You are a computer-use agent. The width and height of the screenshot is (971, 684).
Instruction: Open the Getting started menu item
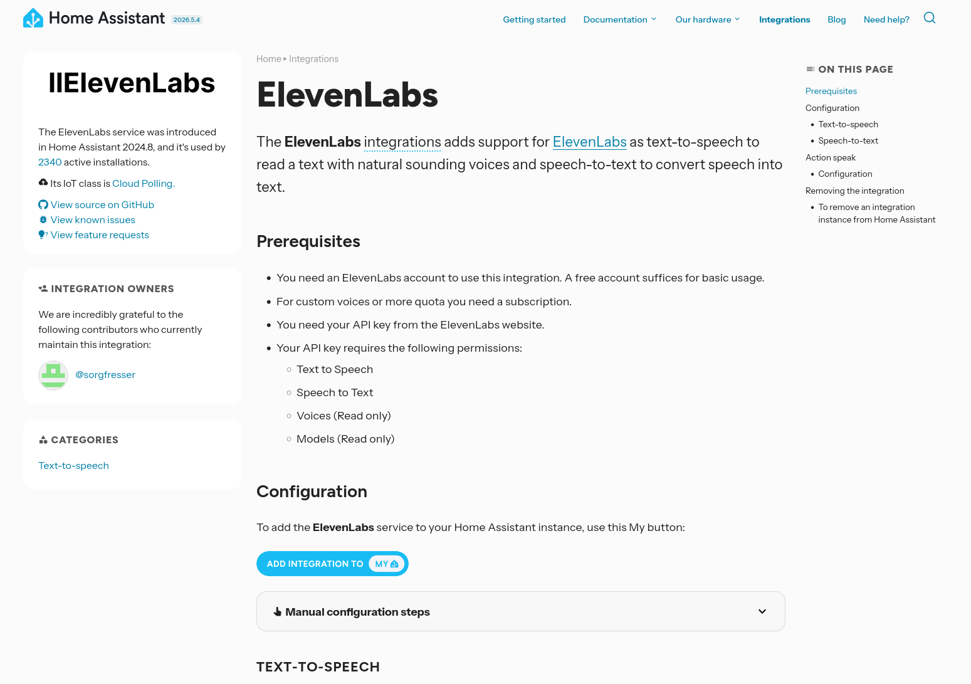pos(534,19)
